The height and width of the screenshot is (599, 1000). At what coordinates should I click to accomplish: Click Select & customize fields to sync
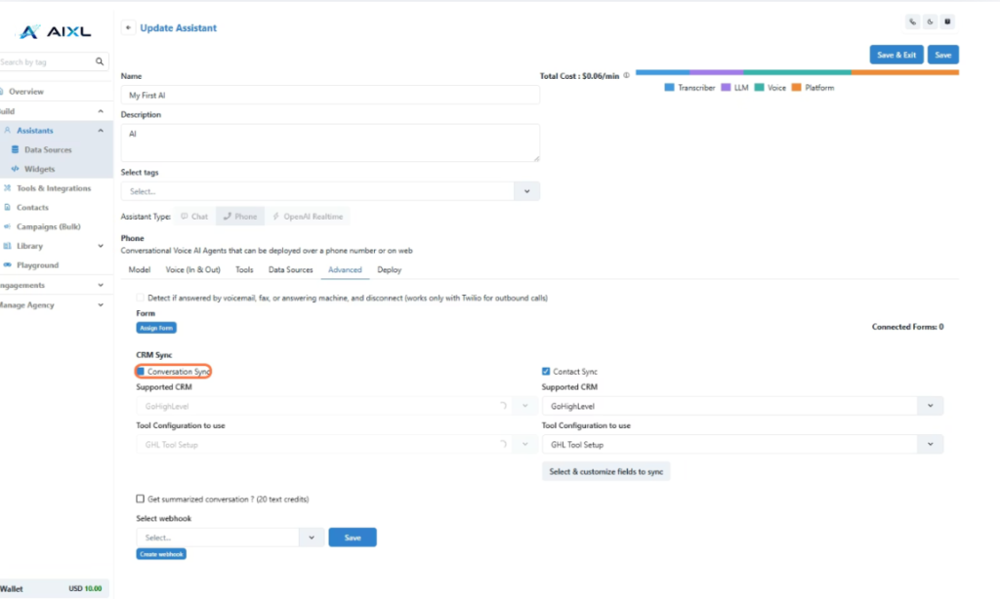605,472
